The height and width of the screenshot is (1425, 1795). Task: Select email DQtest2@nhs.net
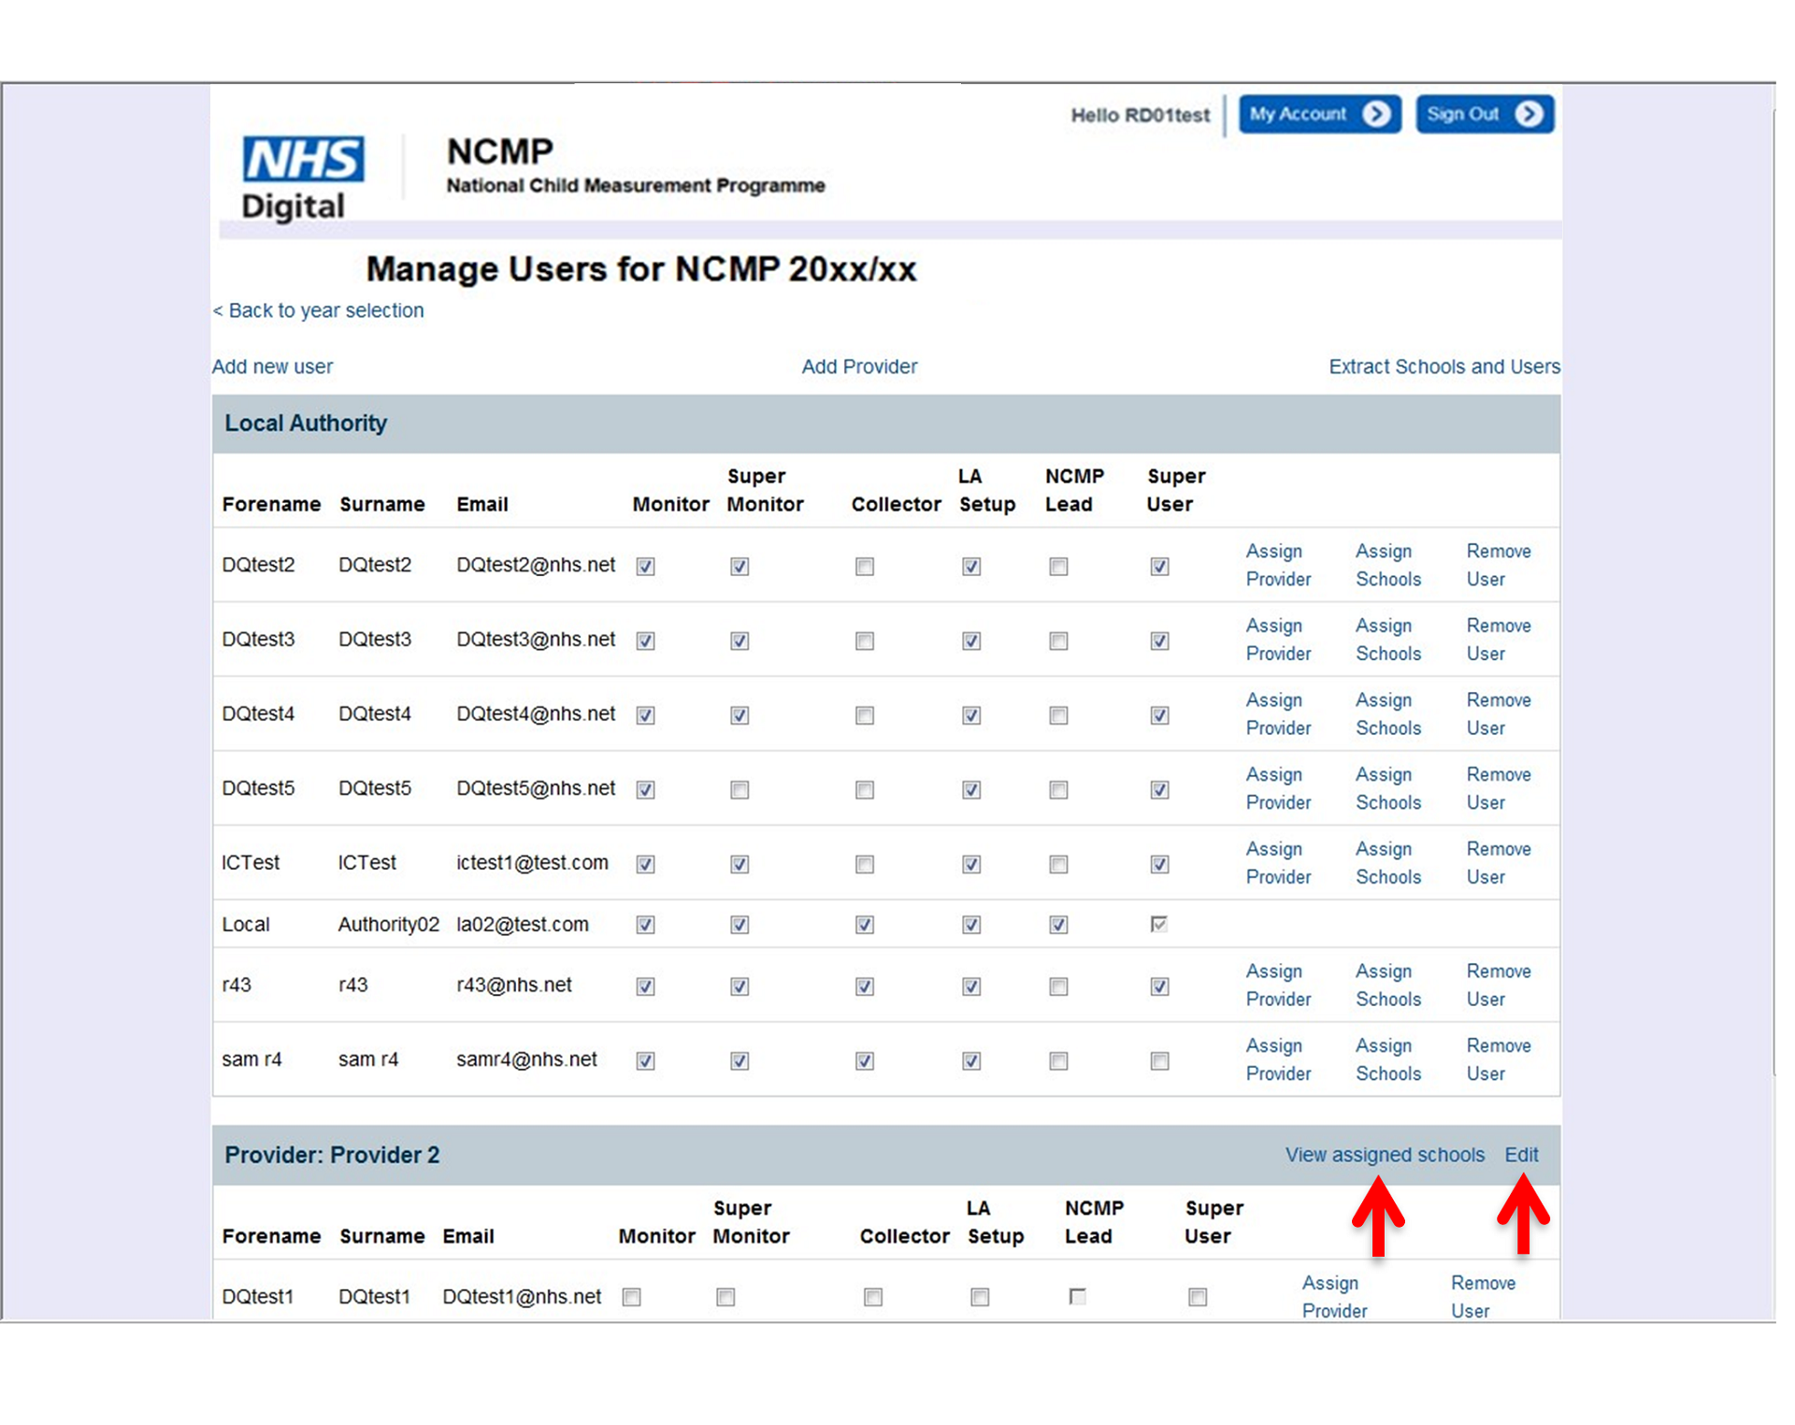(x=536, y=565)
